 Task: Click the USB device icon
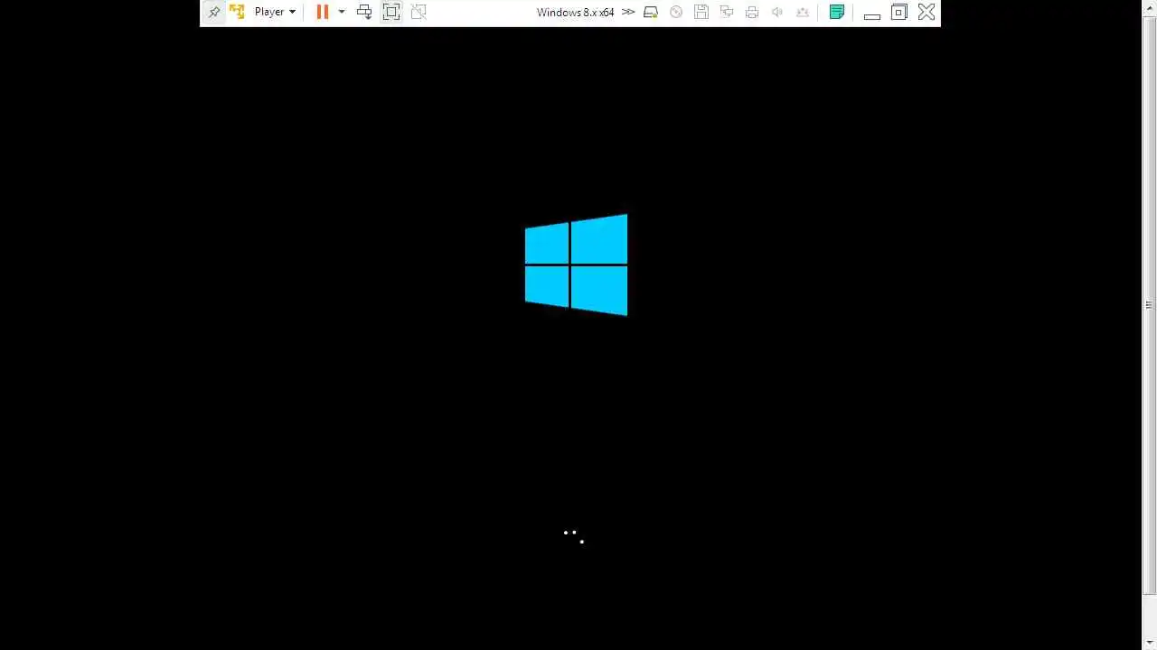click(803, 12)
